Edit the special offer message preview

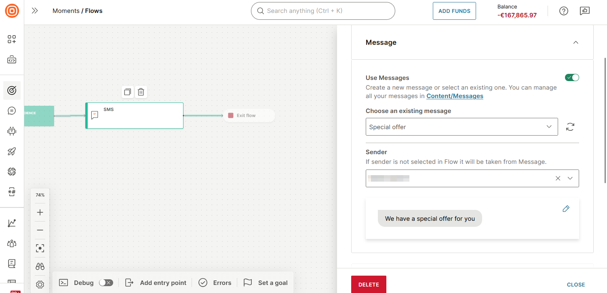click(566, 209)
